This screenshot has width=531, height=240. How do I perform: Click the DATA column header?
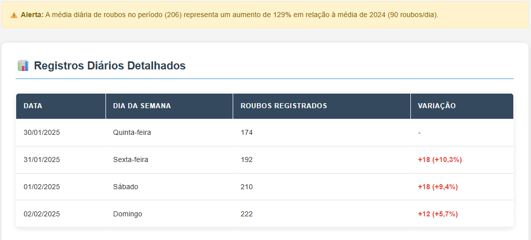coord(33,106)
